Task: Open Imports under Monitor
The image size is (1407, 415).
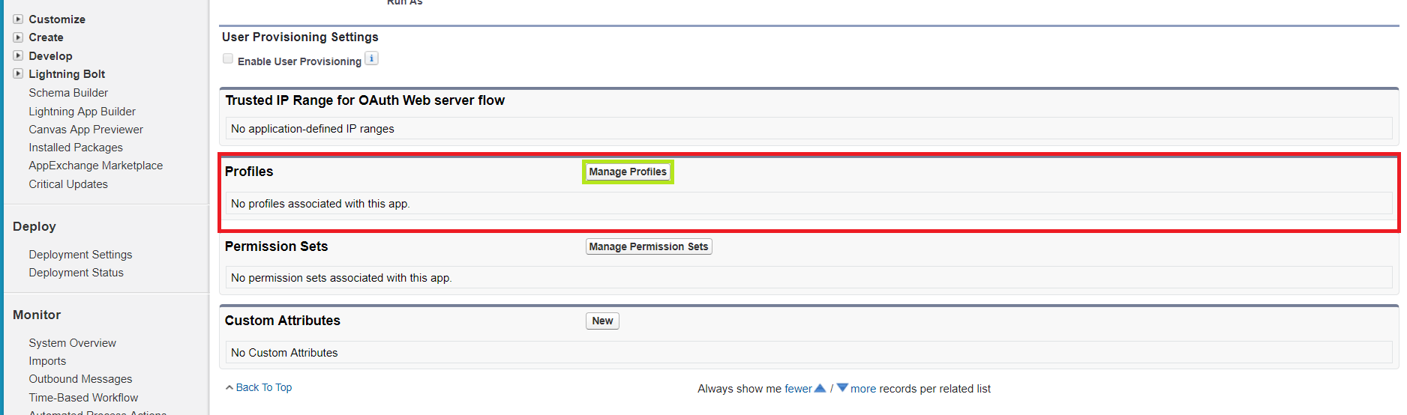Action: coord(47,361)
